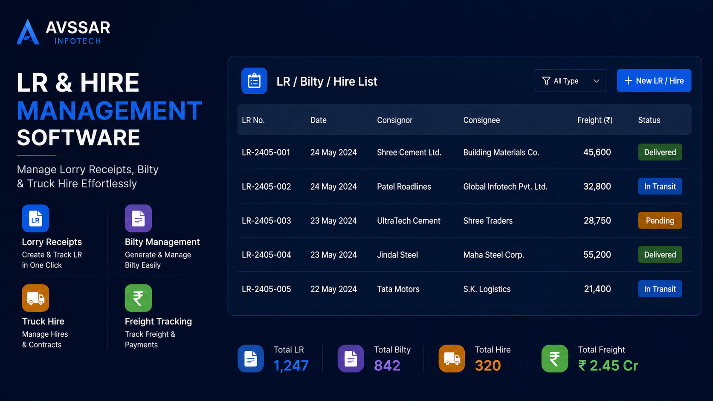Click consignee Global Infotech Pvt. Ltd.
Screen dimensions: 713x401
pyautogui.click(x=505, y=186)
